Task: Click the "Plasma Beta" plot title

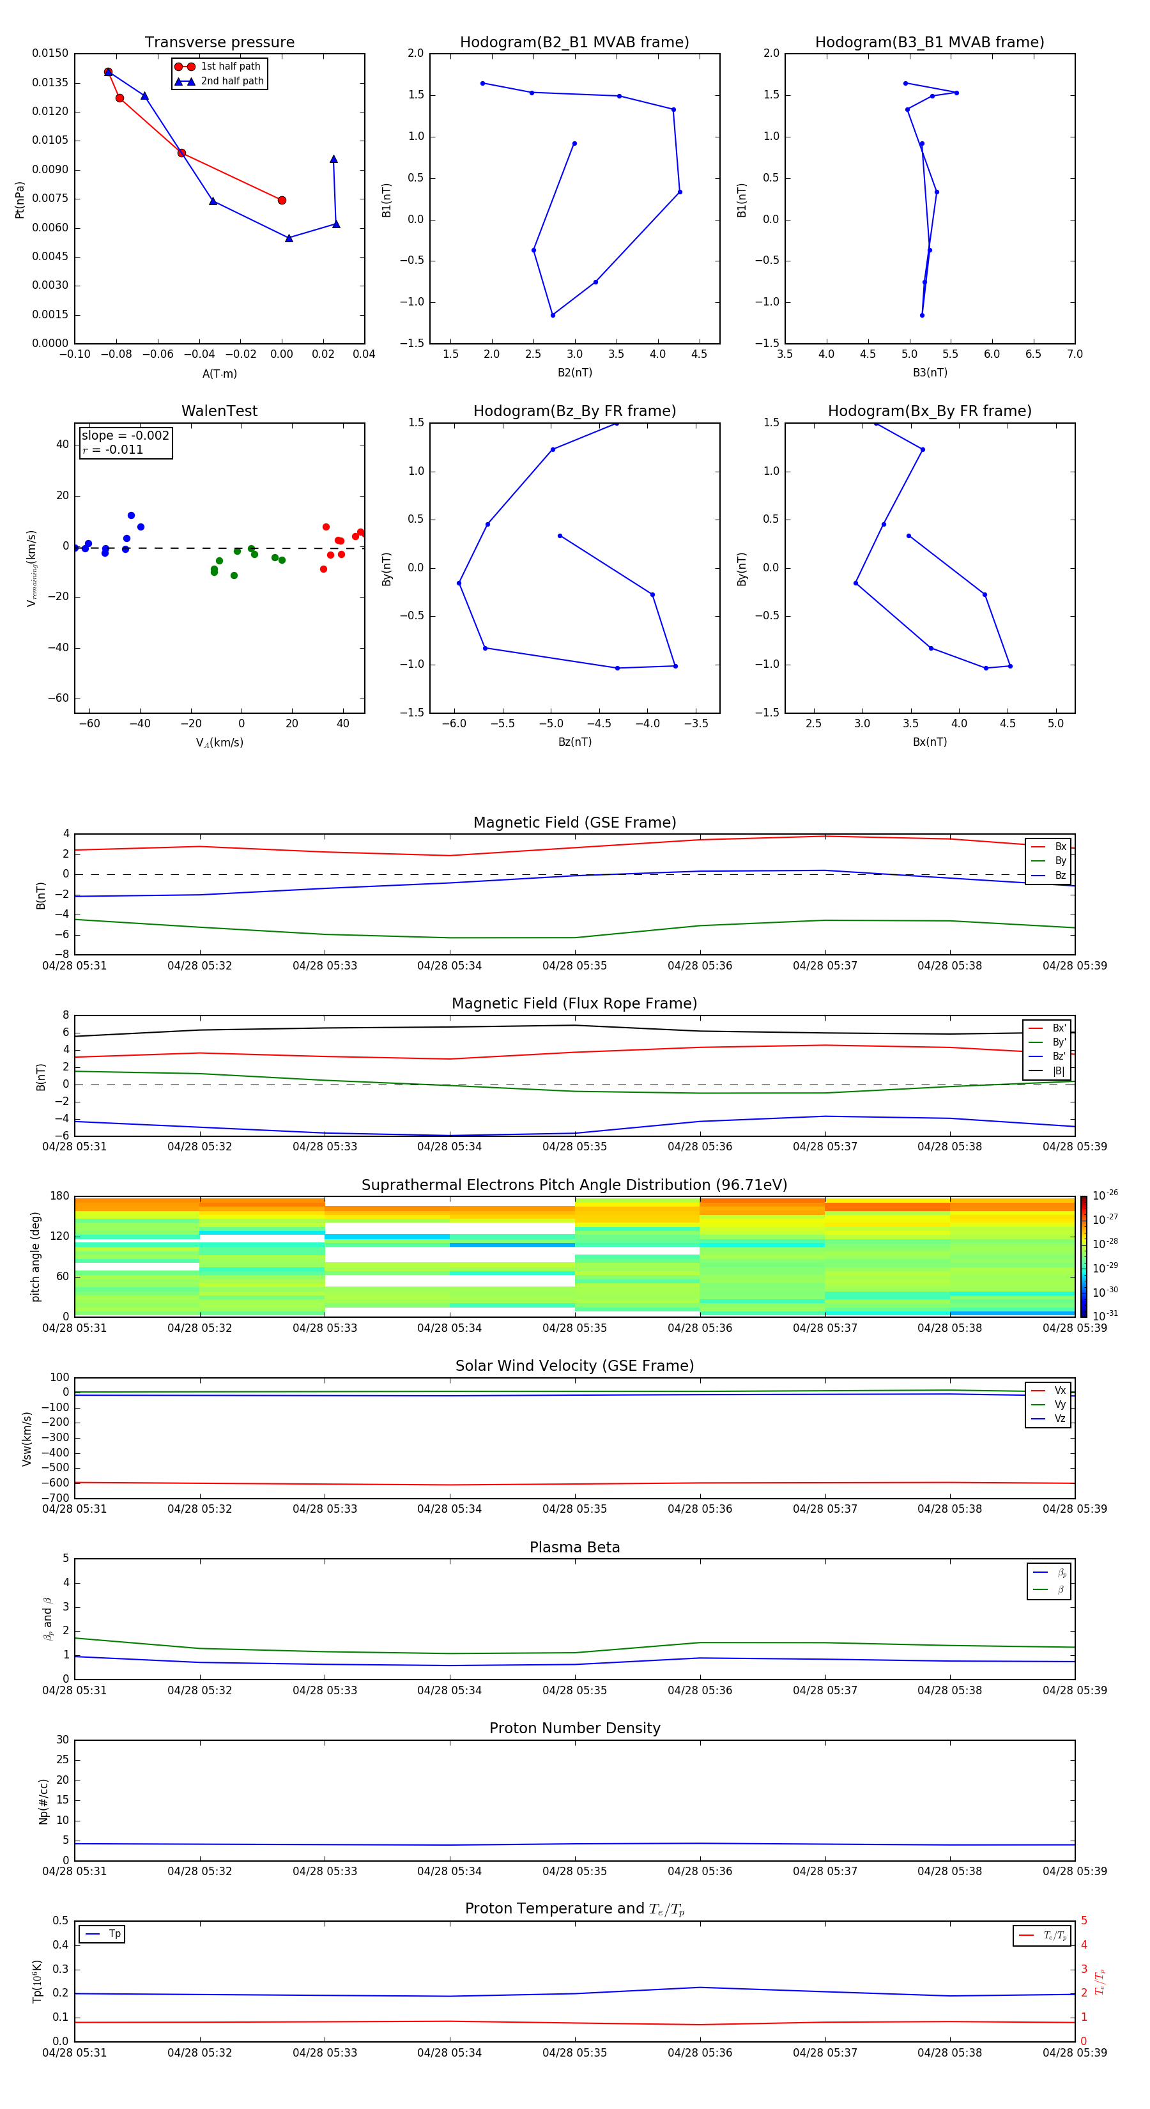Action: click(574, 1547)
